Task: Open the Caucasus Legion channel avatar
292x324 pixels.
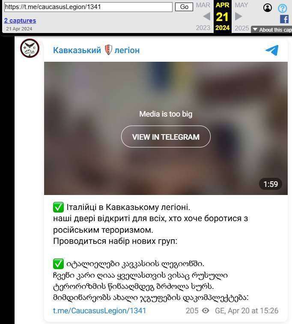Action: 30,48
